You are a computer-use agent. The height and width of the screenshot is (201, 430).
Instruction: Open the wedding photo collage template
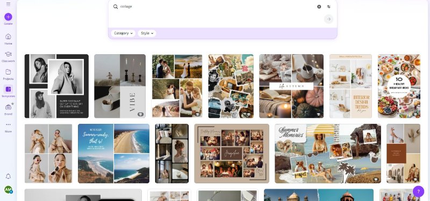(177, 86)
